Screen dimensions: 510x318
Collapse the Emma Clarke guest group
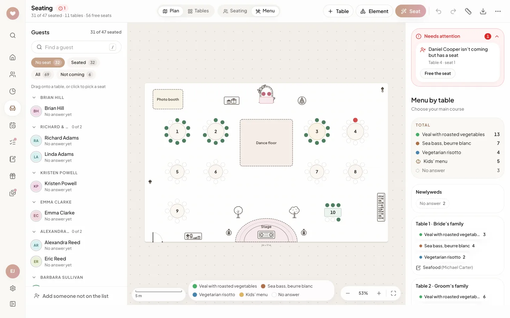coord(34,202)
